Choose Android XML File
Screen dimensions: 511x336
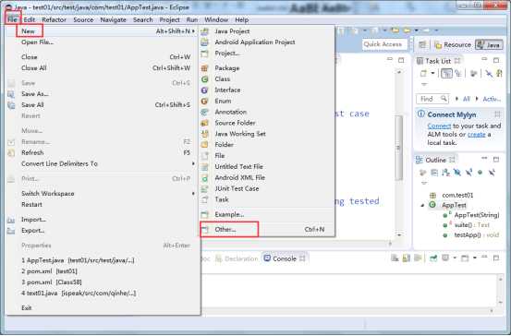tap(267, 178)
